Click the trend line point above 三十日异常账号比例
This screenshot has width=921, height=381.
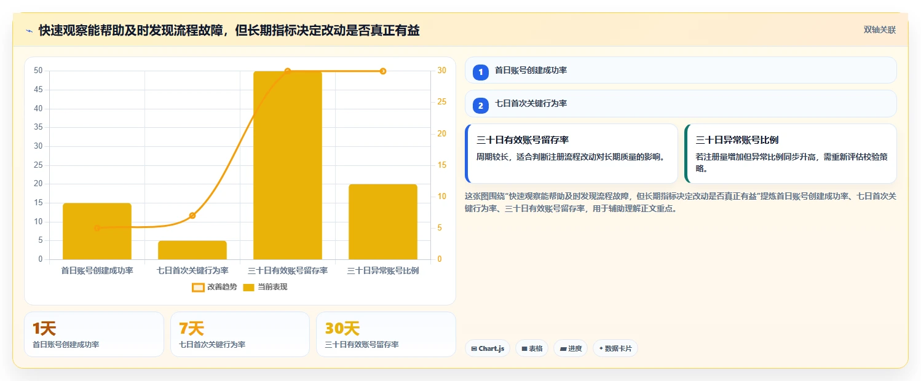(x=383, y=71)
